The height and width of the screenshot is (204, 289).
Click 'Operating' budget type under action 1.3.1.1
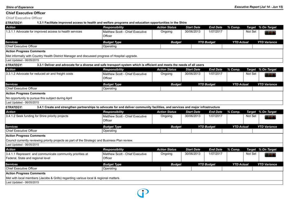point(110,46)
